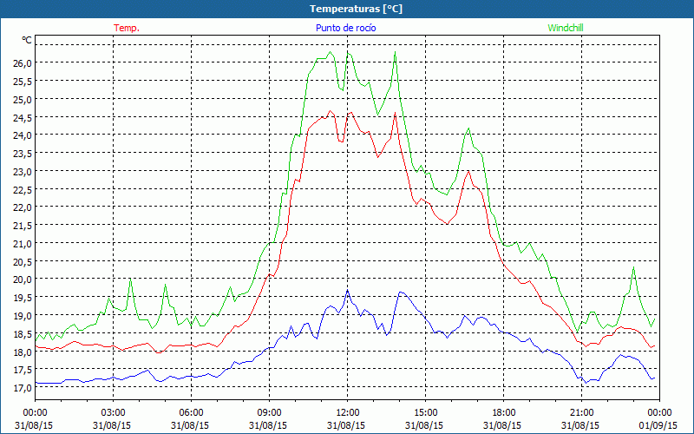Click the 17,5 y-axis value
Image resolution: width=694 pixels, height=434 pixels.
click(x=23, y=371)
